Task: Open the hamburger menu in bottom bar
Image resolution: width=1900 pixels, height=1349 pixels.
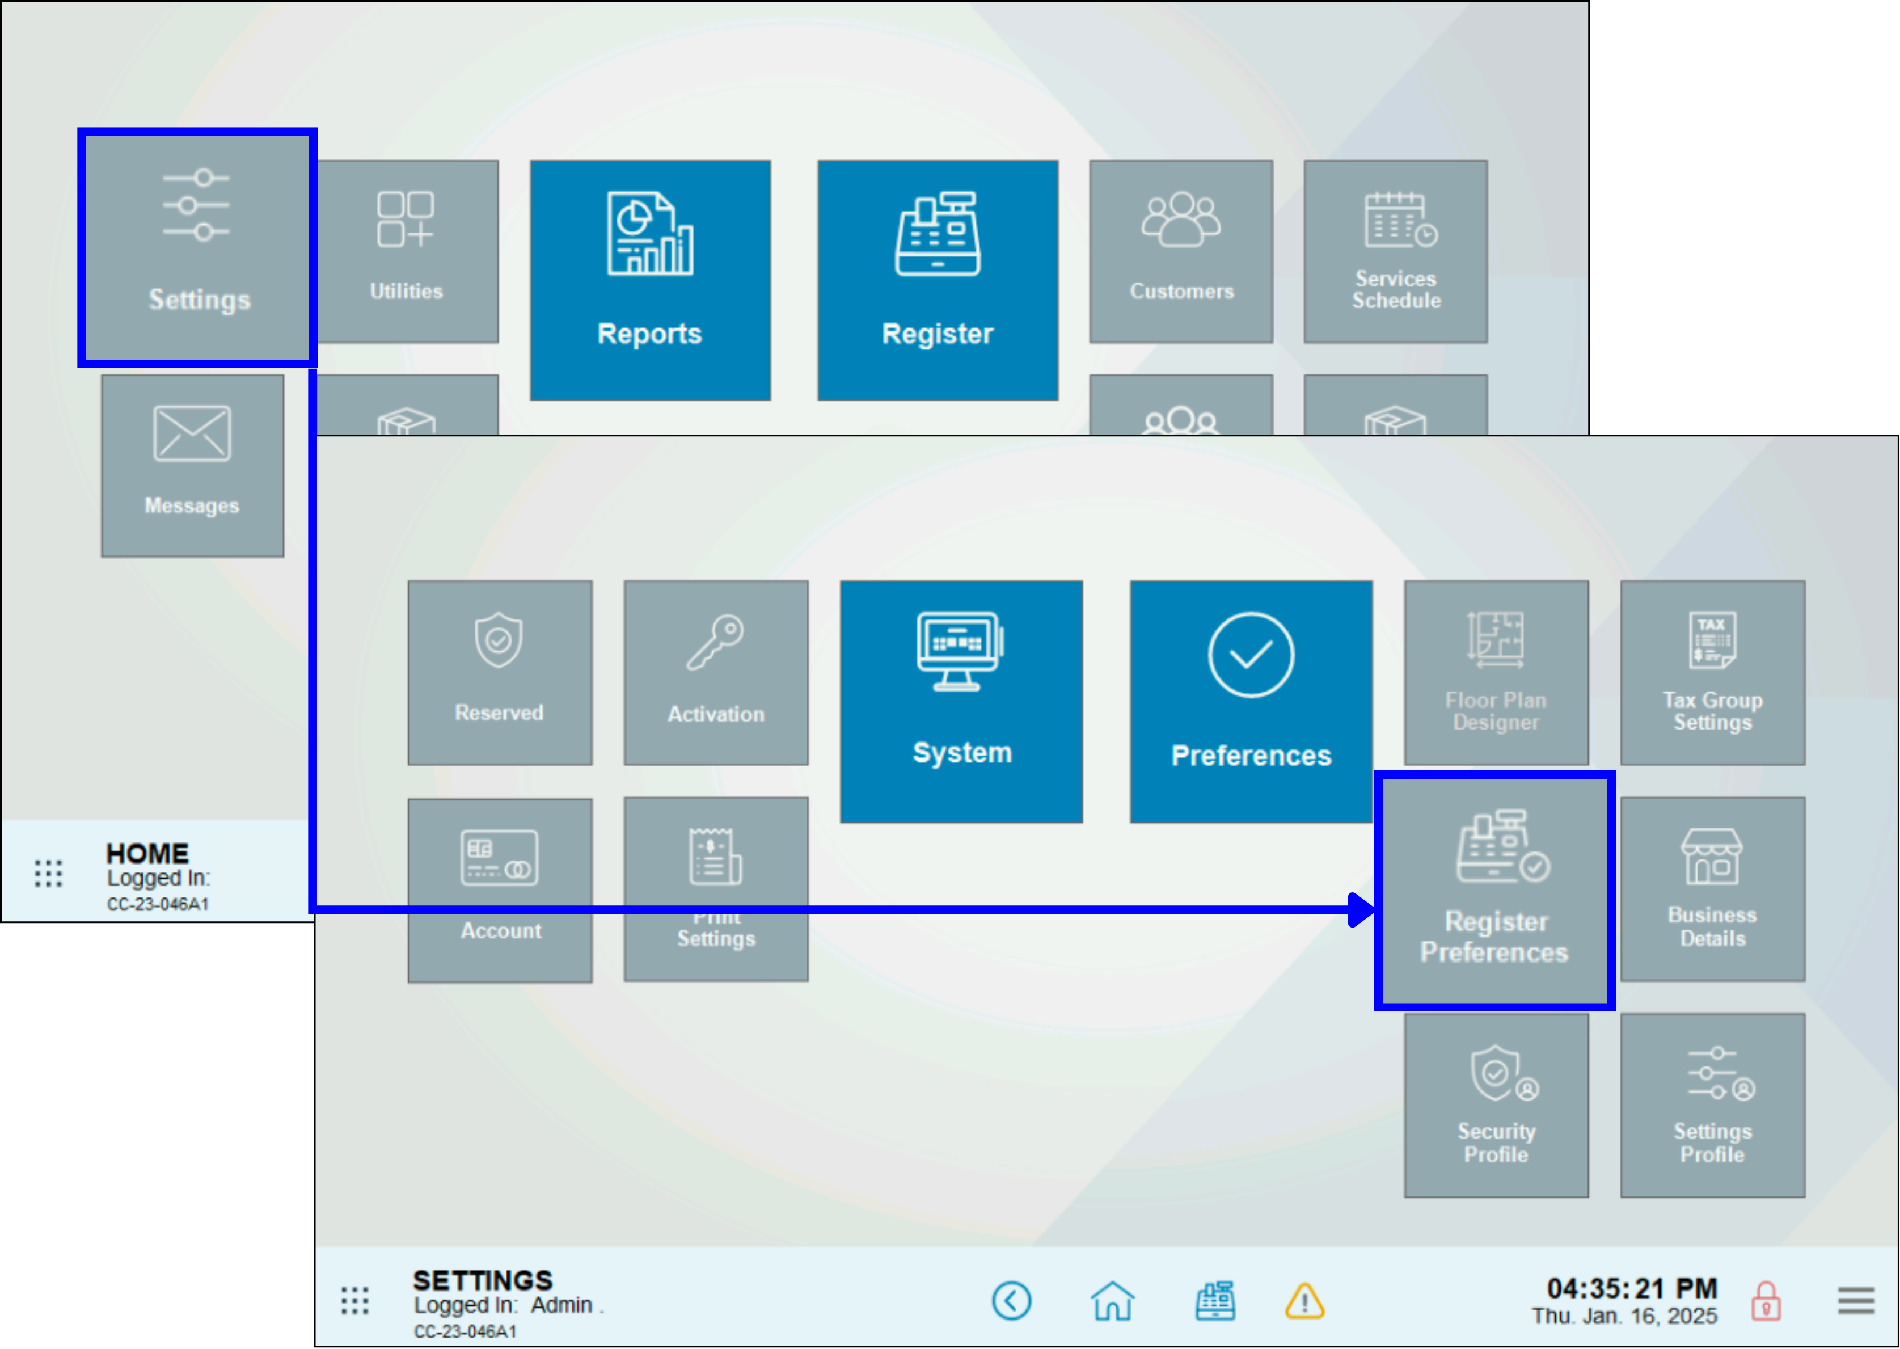Action: pyautogui.click(x=1856, y=1300)
